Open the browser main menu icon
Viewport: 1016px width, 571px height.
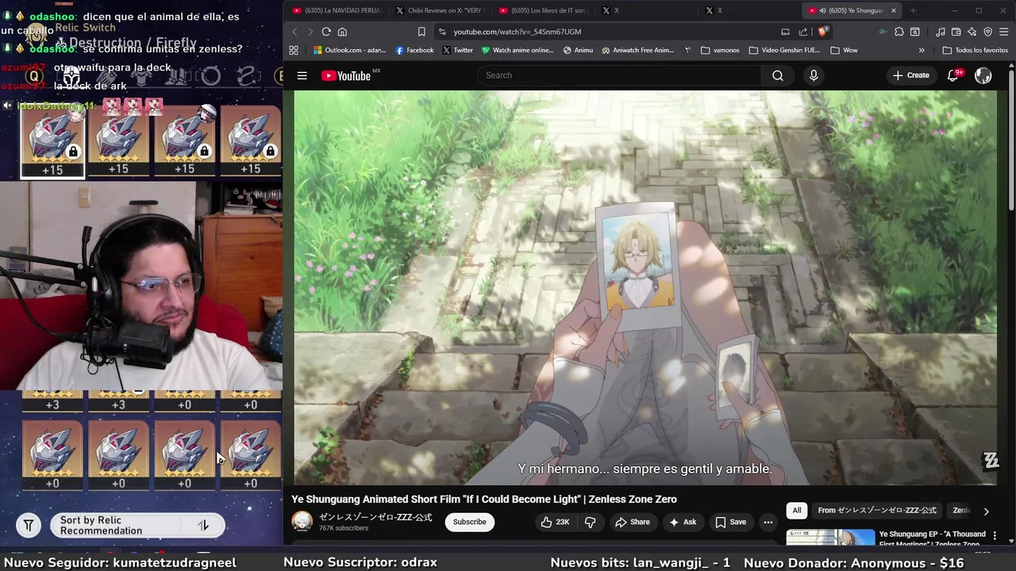point(1003,32)
